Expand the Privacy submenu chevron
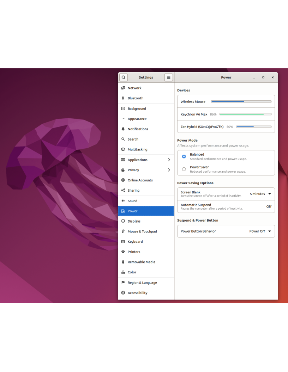288x372 pixels. pos(169,170)
